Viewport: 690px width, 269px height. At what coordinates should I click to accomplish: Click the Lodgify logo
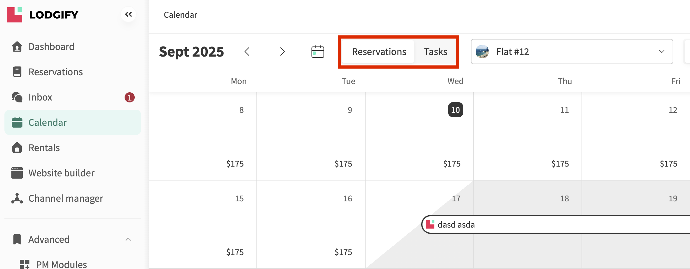(43, 15)
